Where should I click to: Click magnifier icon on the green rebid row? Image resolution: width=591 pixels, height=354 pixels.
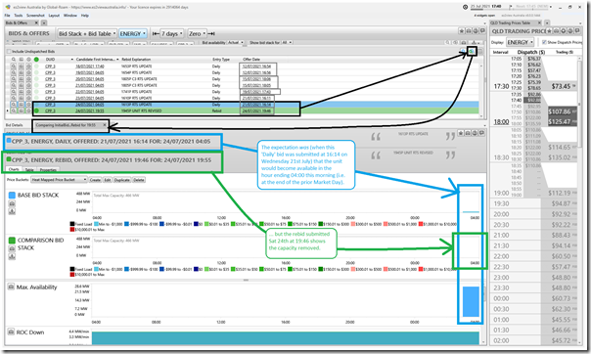[x=13, y=111]
